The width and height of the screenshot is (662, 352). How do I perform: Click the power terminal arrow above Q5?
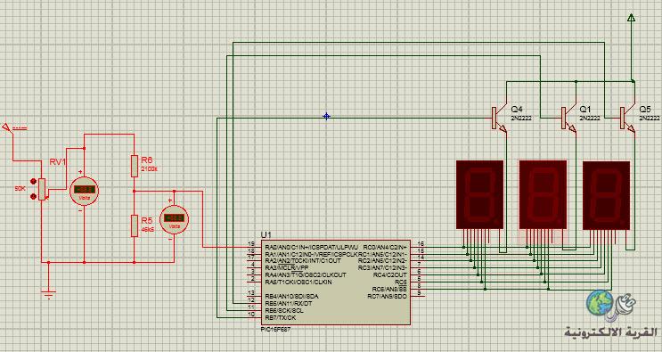pos(631,18)
